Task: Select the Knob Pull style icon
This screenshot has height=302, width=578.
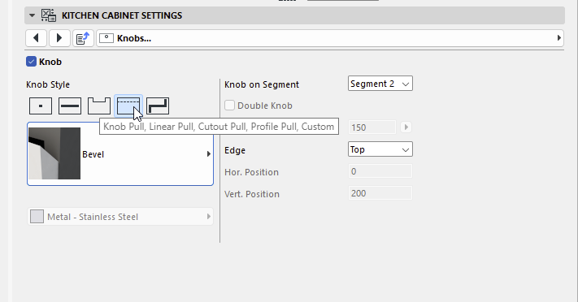Action: (41, 106)
